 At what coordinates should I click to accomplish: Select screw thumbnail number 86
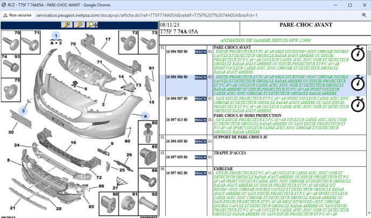click(x=148, y=180)
